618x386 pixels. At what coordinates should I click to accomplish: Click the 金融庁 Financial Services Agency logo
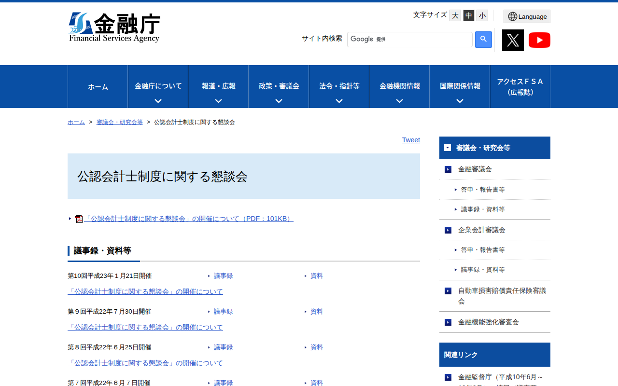(x=115, y=27)
